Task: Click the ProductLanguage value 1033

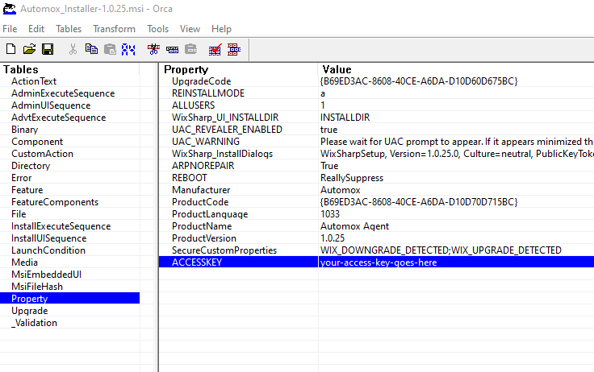Action: pyautogui.click(x=330, y=214)
